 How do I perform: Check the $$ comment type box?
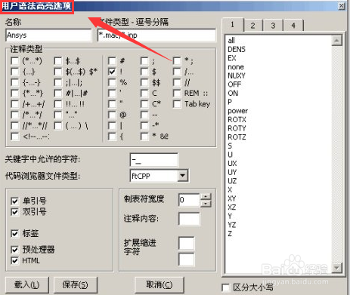click(x=144, y=82)
